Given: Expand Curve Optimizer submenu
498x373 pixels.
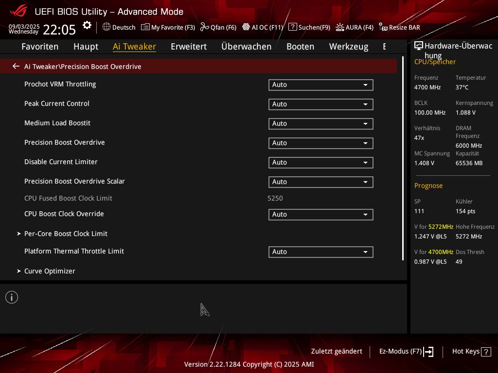Looking at the screenshot, I should click(x=50, y=271).
